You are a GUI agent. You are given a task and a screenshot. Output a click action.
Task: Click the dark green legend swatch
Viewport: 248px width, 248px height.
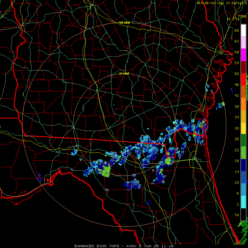pos(243,140)
